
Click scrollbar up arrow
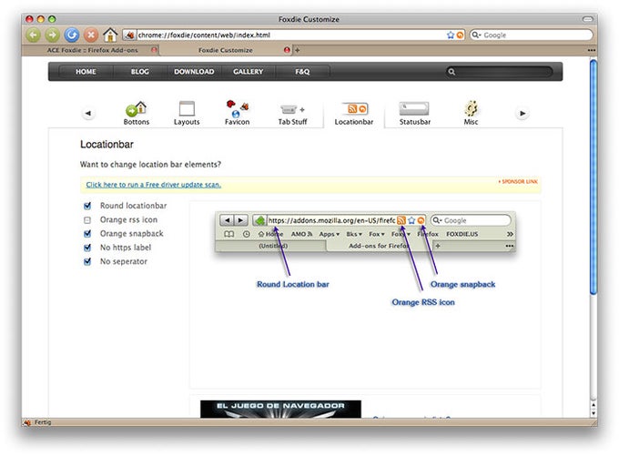593,405
